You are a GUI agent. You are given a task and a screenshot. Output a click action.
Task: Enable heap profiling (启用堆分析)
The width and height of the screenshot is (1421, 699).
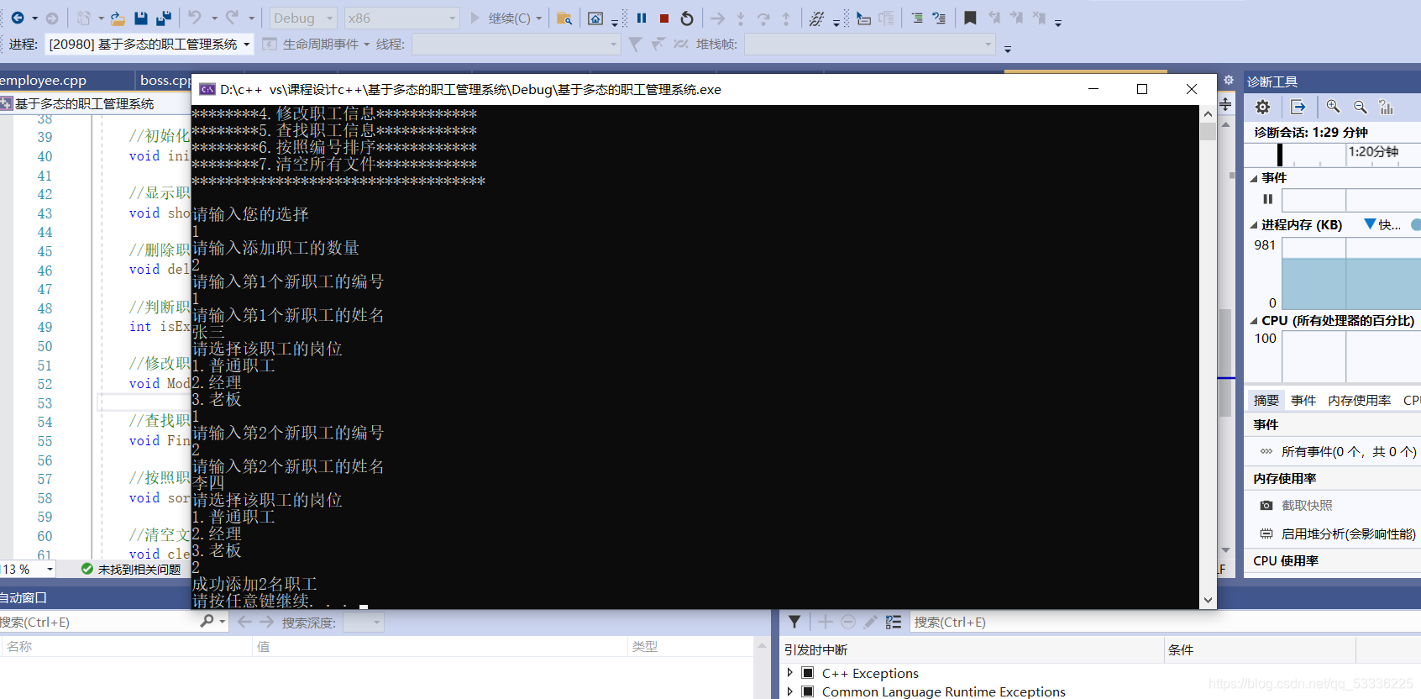[1348, 534]
